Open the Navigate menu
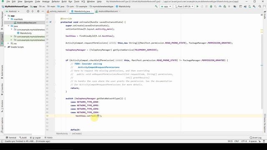 29,2
